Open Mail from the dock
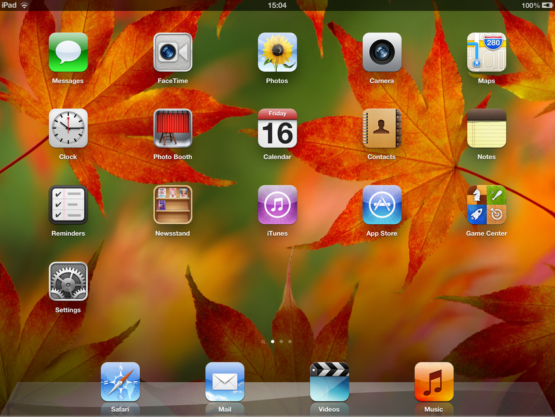The height and width of the screenshot is (417, 555). (225, 381)
